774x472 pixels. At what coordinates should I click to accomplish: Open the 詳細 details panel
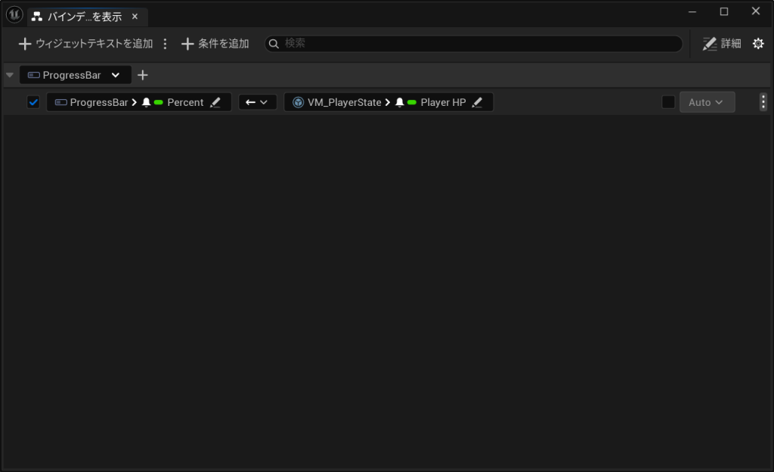tap(721, 44)
